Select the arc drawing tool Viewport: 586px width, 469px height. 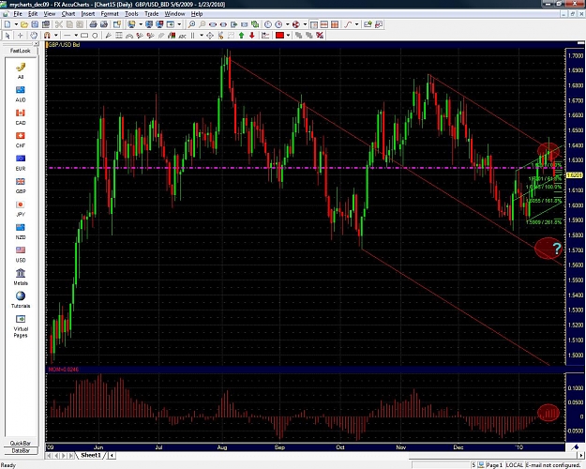tap(129, 36)
